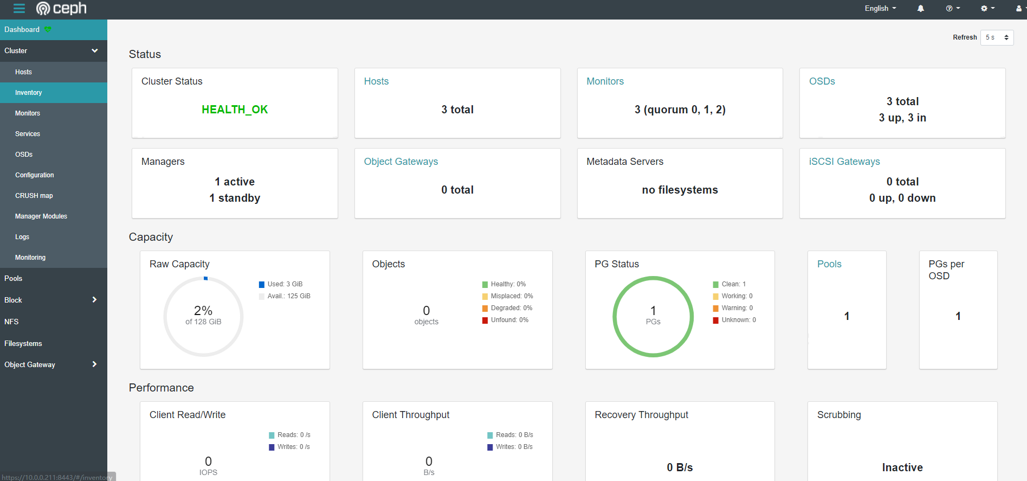Click the orange Degraded legend swatch
Image resolution: width=1027 pixels, height=481 pixels.
(485, 309)
